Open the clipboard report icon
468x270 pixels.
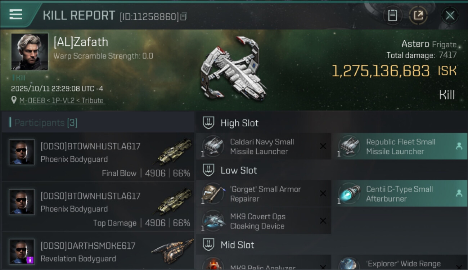(x=392, y=15)
